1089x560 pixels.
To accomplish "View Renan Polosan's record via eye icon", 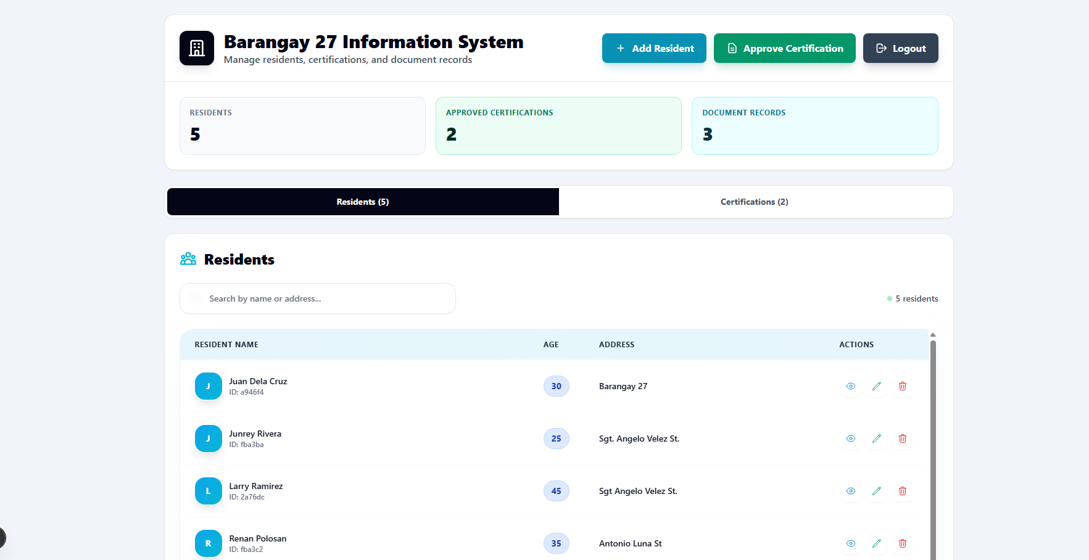I will click(x=851, y=543).
